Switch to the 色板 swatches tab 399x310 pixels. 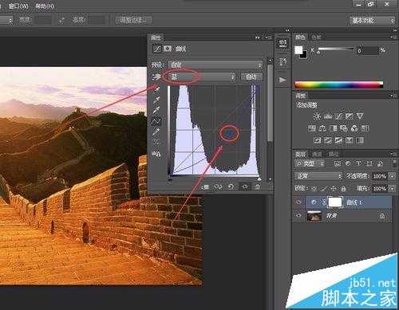316,37
